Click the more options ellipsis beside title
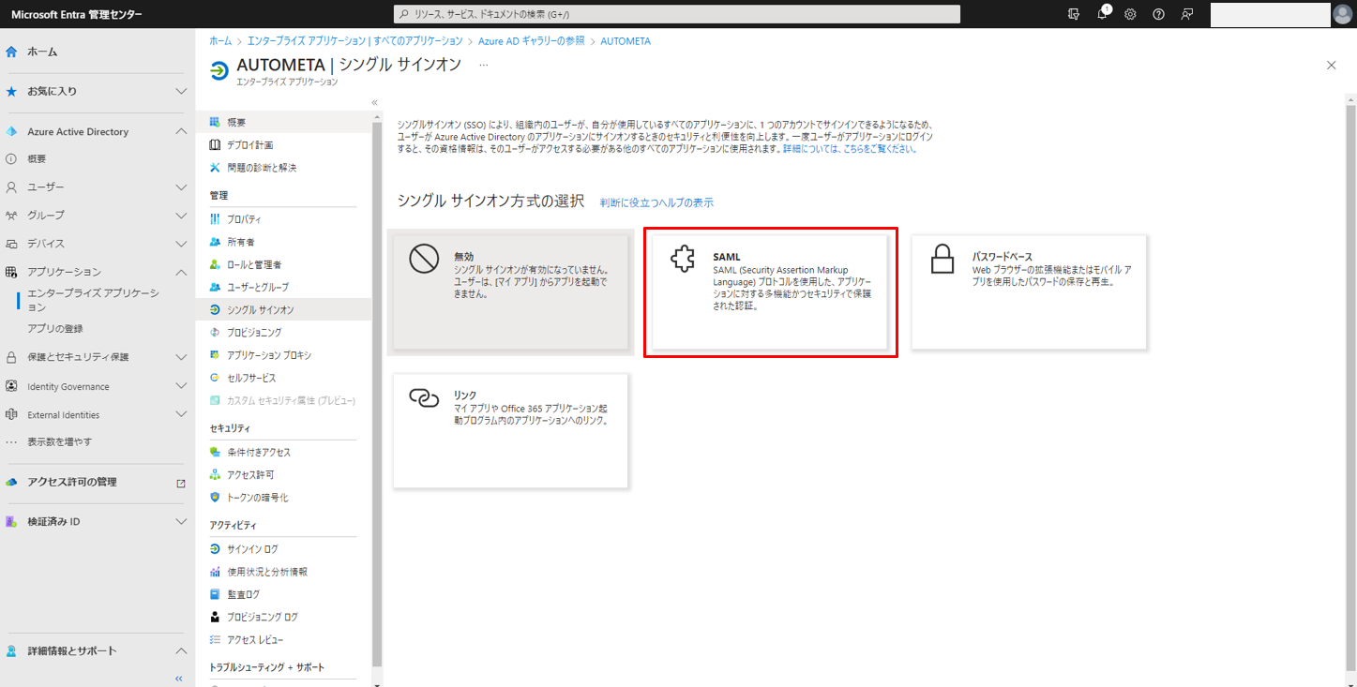Screen dimensions: 1357x687 484,65
